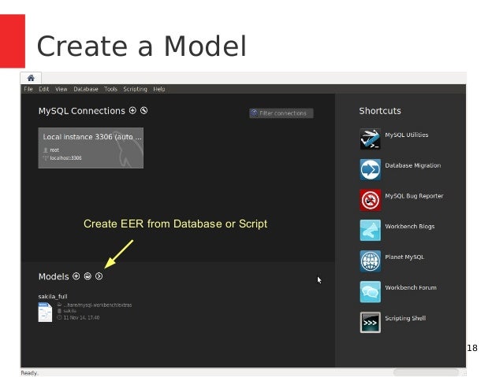Screen dimensions: 503x377
Task: Launch the MySQL Utilities icon
Action: [x=371, y=139]
